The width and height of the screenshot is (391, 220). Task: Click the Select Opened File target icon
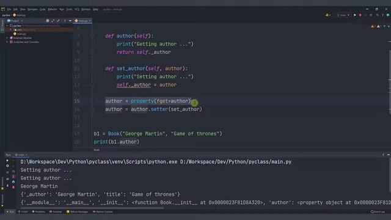point(48,21)
